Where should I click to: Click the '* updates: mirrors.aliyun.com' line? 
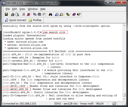pyautogui.click(x=26, y=48)
